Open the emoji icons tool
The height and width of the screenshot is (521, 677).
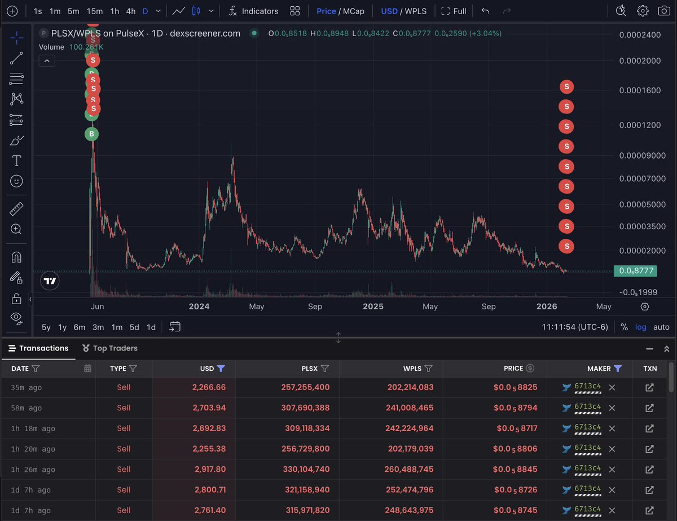(16, 181)
